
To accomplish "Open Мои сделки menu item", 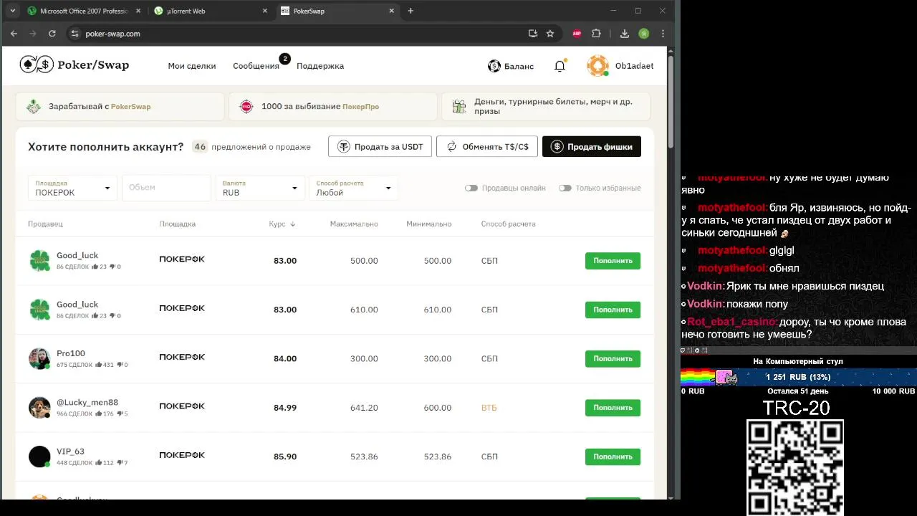I will coord(192,66).
